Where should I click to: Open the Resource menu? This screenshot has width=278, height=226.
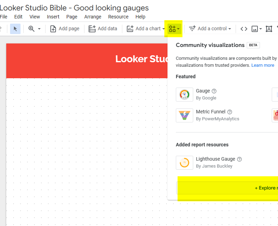tap(118, 17)
